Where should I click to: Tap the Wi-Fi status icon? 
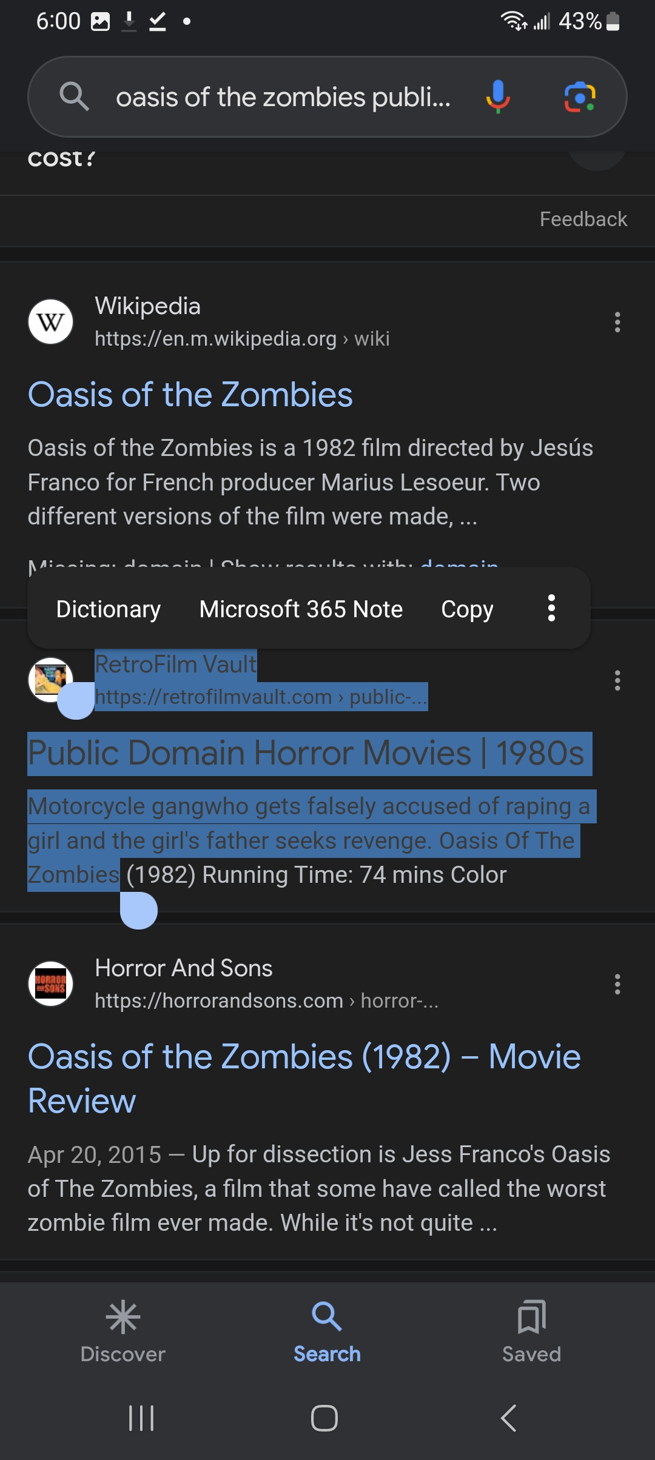(514, 21)
